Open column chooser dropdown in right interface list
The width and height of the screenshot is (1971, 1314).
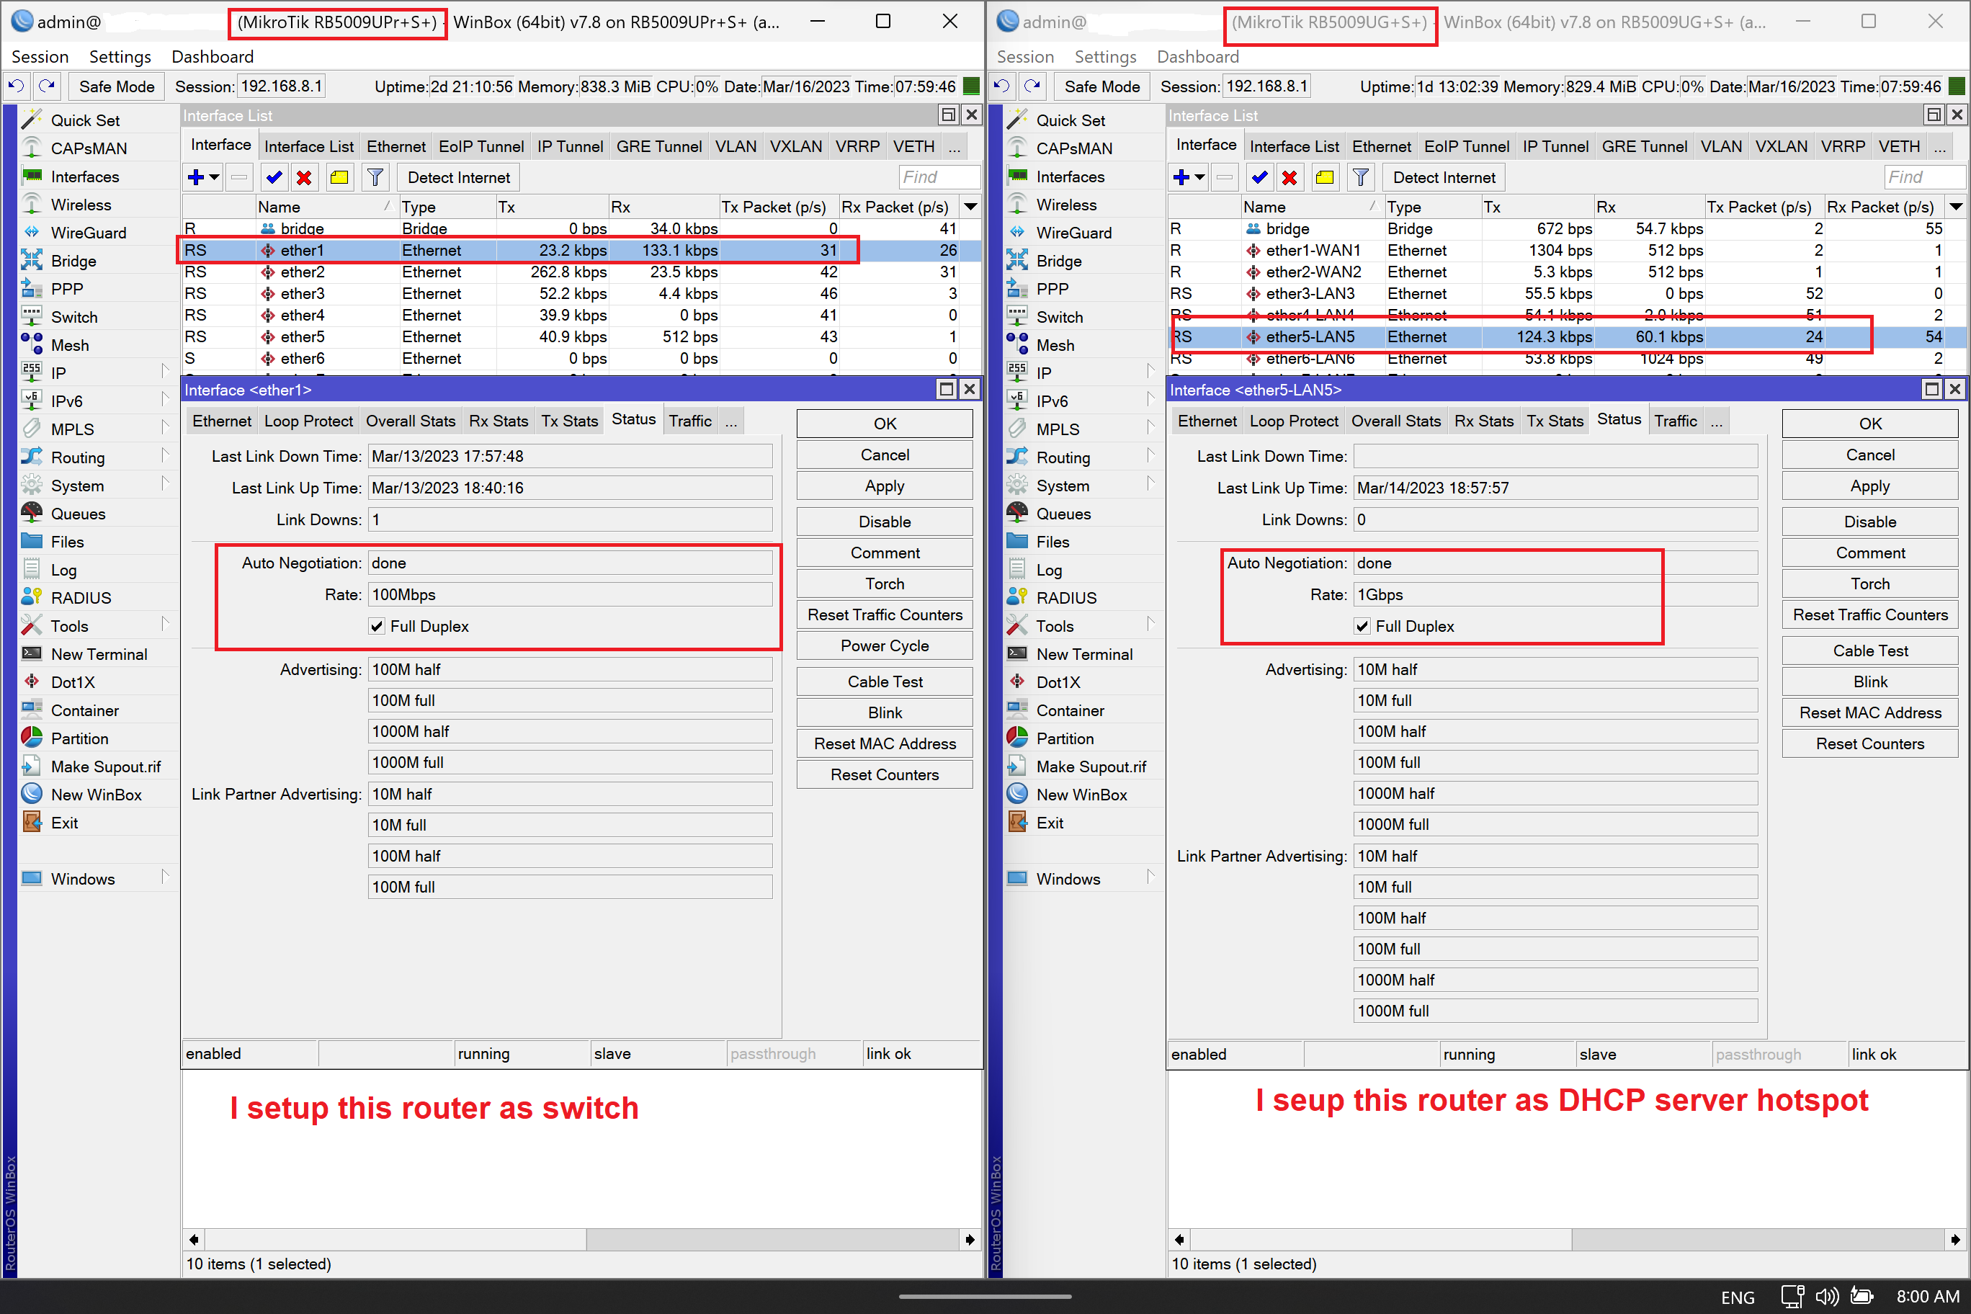pos(1956,206)
